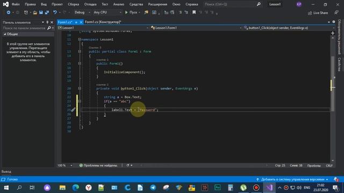Click the New Project toolbar icon
Screen dimensions: 344x193
coord(26,12)
